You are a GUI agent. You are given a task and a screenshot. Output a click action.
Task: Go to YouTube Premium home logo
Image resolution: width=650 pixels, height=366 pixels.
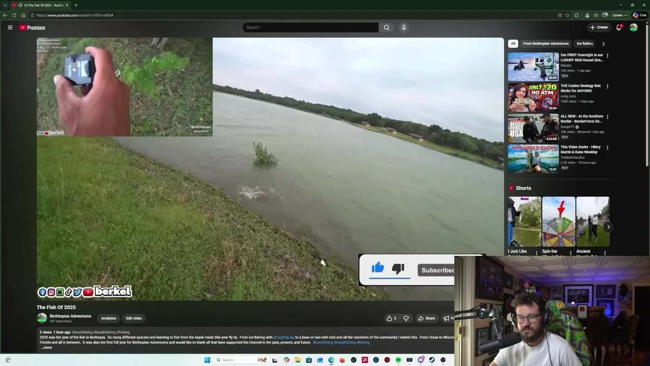(32, 27)
